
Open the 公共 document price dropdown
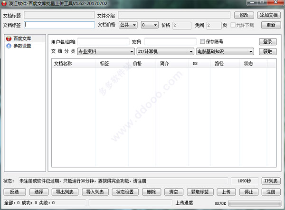128,25
